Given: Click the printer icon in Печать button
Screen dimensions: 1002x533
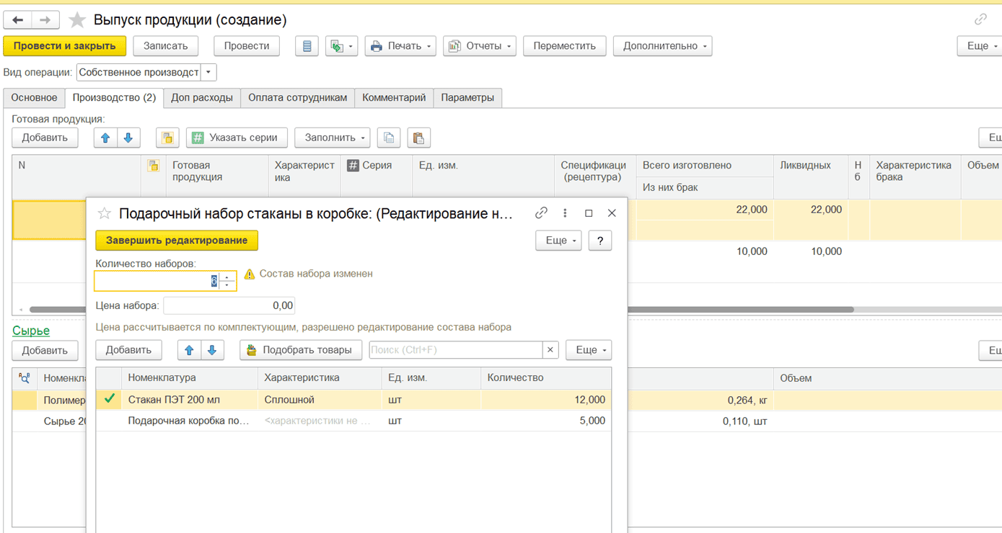Looking at the screenshot, I should point(376,46).
